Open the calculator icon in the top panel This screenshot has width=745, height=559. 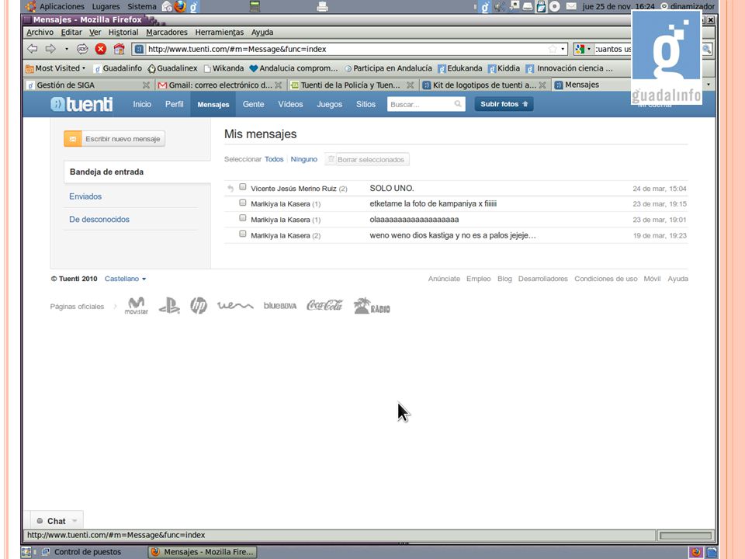[x=255, y=7]
